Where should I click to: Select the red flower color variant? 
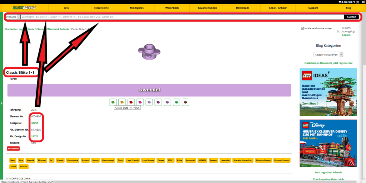[131, 102]
